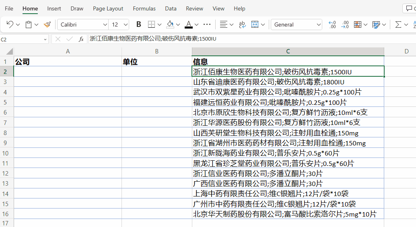This screenshot has width=416, height=227.
Task: Click Increase Decimal icon
Action: [x=332, y=25]
